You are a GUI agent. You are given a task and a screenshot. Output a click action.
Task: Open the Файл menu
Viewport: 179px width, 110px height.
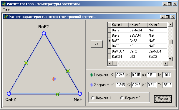click(x=6, y=9)
